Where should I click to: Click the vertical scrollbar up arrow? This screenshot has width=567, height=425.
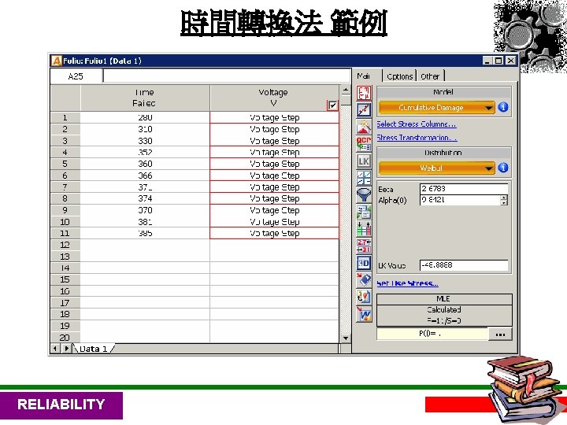(346, 89)
